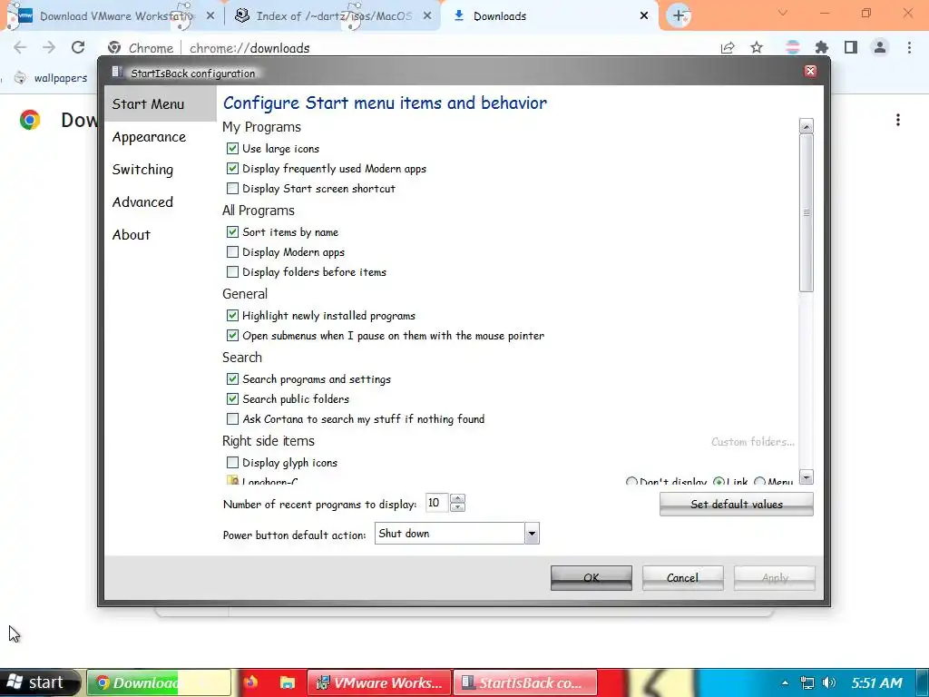Click scroll down arrow in settings list
Image resolution: width=929 pixels, height=697 pixels.
coord(806,477)
